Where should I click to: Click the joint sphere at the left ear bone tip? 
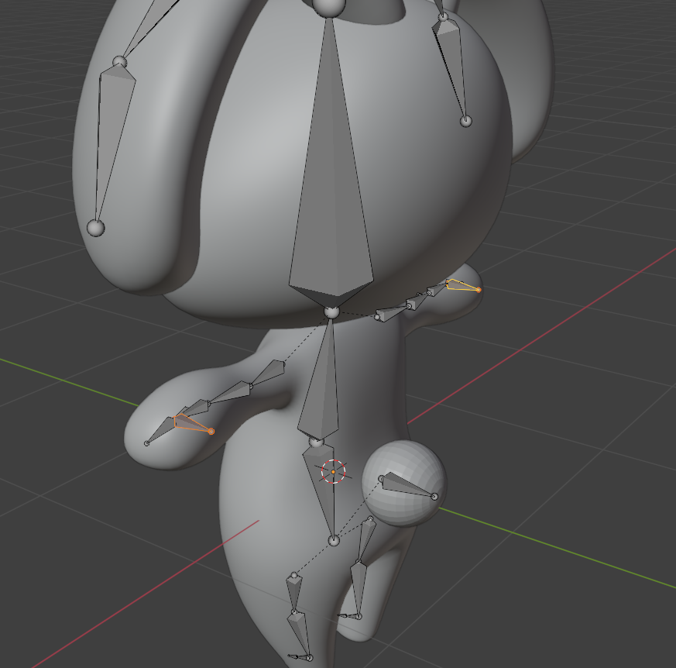[x=96, y=228]
